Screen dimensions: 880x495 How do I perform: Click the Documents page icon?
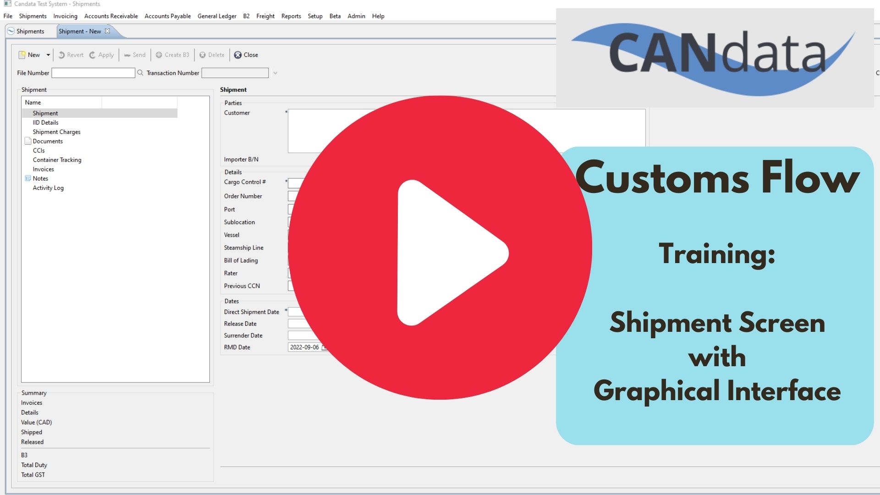coord(28,141)
